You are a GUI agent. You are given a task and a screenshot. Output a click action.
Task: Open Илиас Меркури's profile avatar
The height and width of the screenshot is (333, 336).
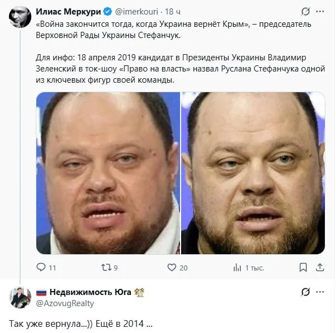tap(20, 17)
